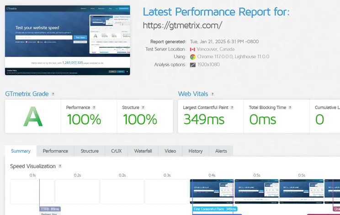Go to the Waterfall tab
The image size is (340, 215).
(143, 151)
